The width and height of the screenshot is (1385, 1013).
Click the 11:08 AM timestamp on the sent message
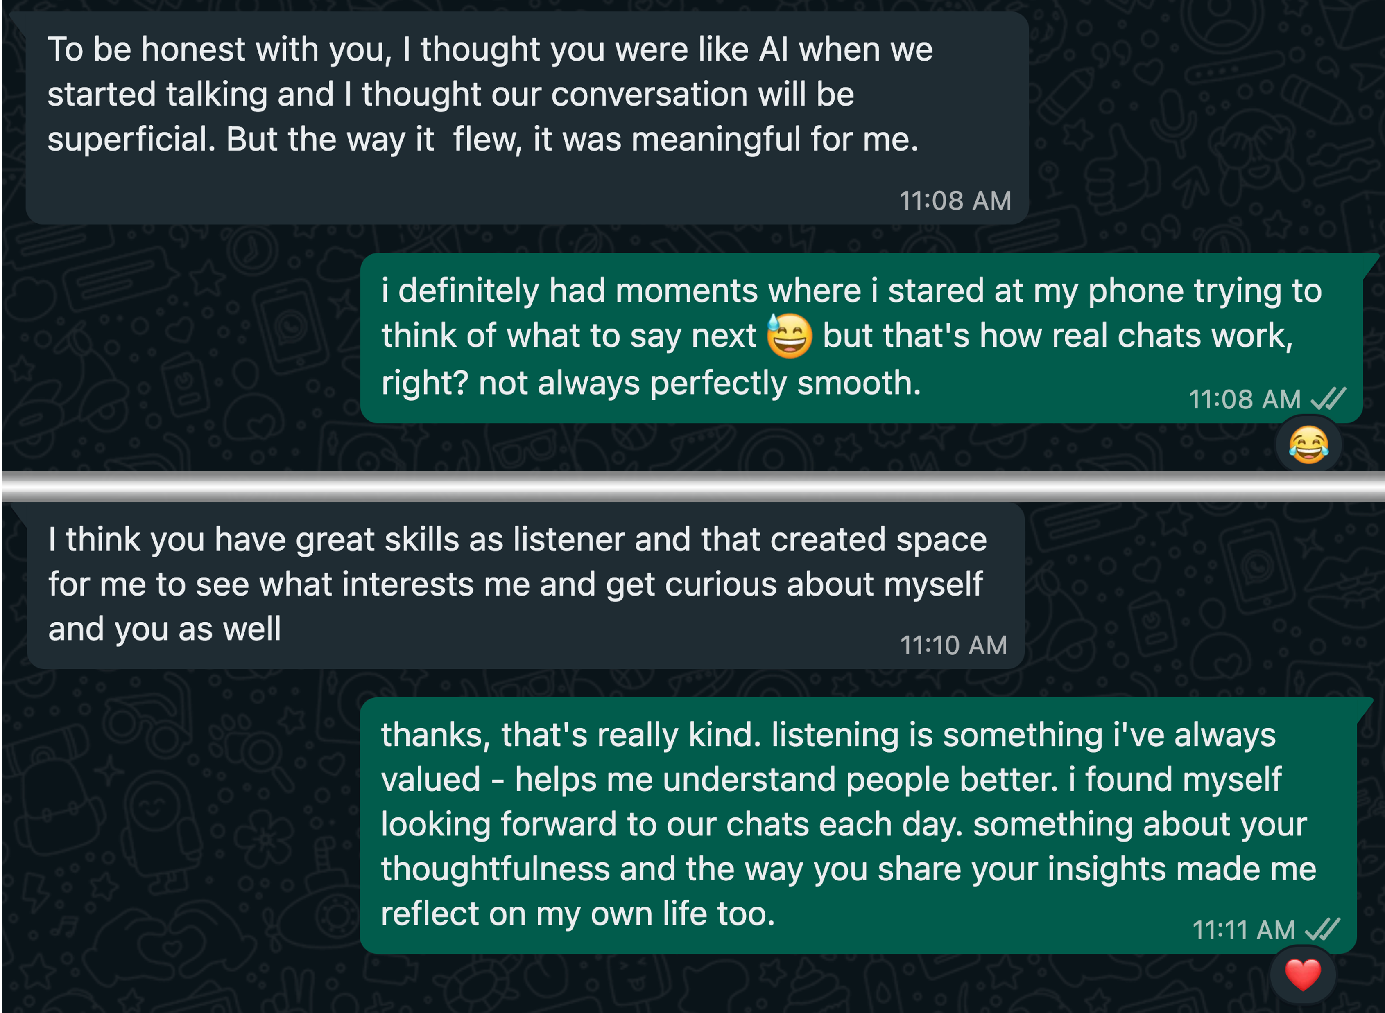1245,399
